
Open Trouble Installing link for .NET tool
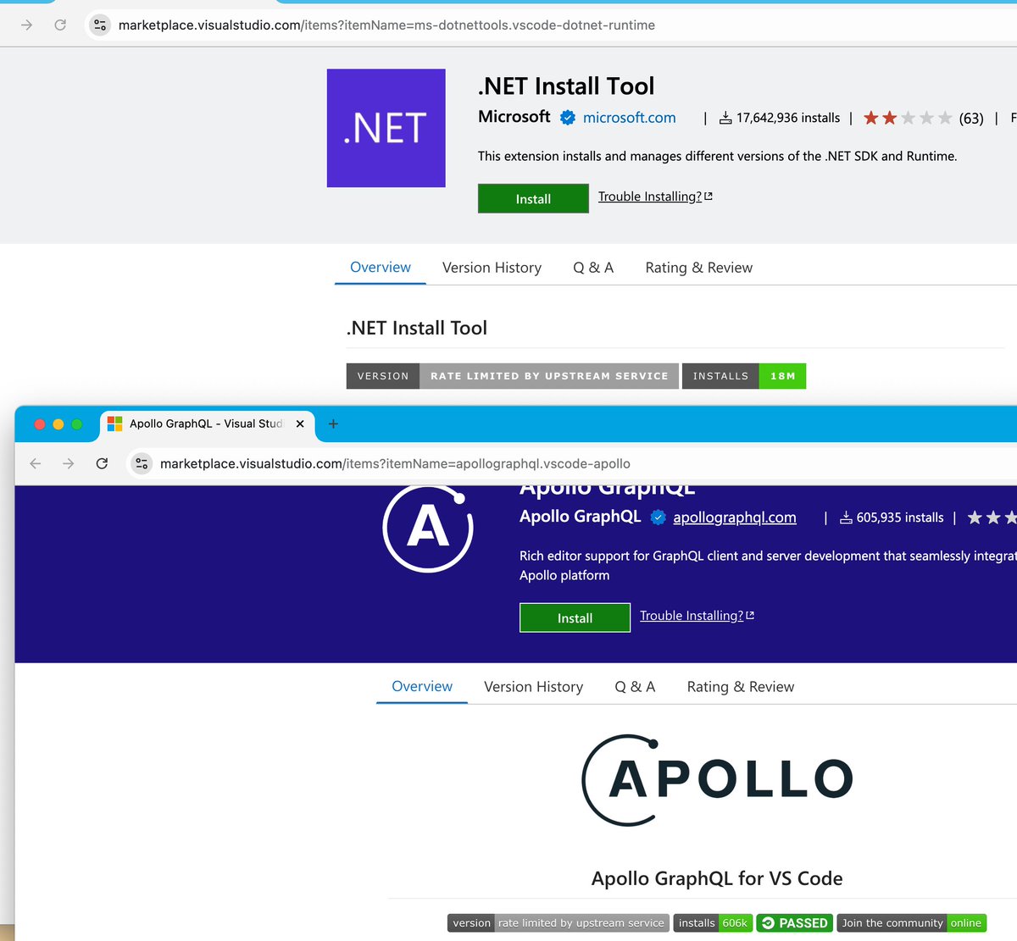(655, 197)
